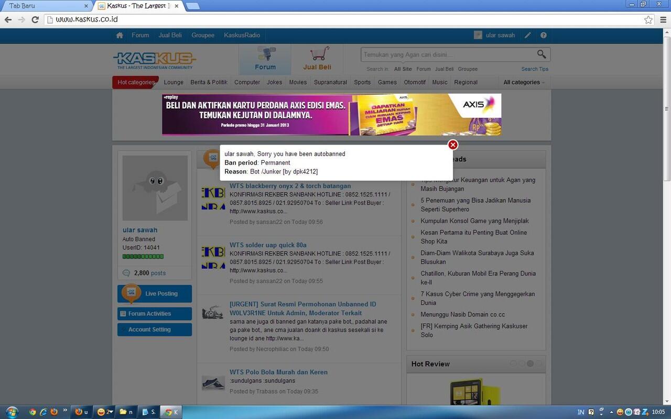Switch to Tab Baru tab

pyautogui.click(x=46, y=6)
